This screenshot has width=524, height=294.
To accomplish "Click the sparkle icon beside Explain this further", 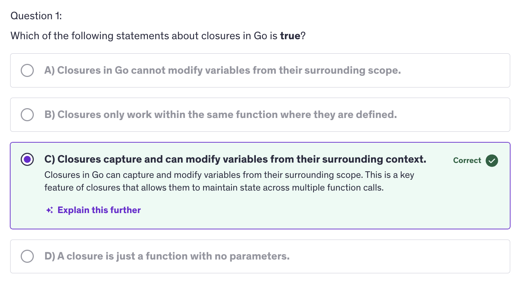I will pos(50,210).
